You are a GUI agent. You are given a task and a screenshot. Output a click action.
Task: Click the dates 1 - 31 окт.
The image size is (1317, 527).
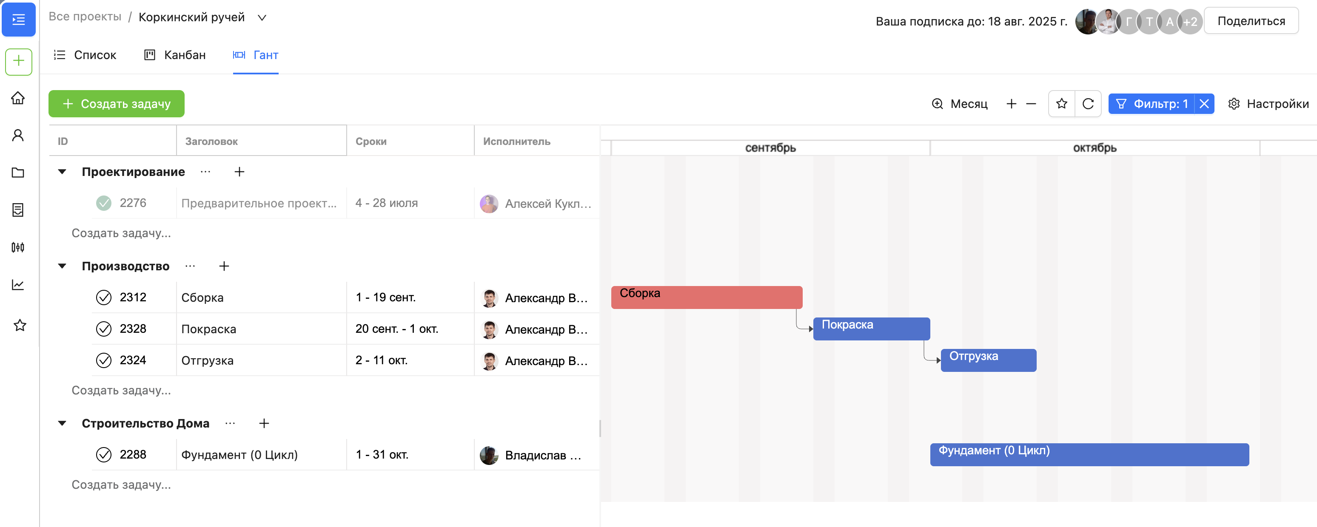pyautogui.click(x=382, y=454)
